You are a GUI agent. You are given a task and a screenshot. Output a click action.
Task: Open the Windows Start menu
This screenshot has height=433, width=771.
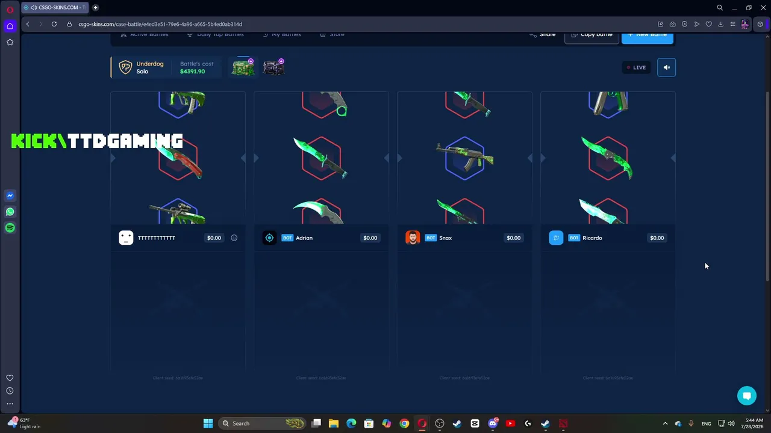pyautogui.click(x=208, y=423)
